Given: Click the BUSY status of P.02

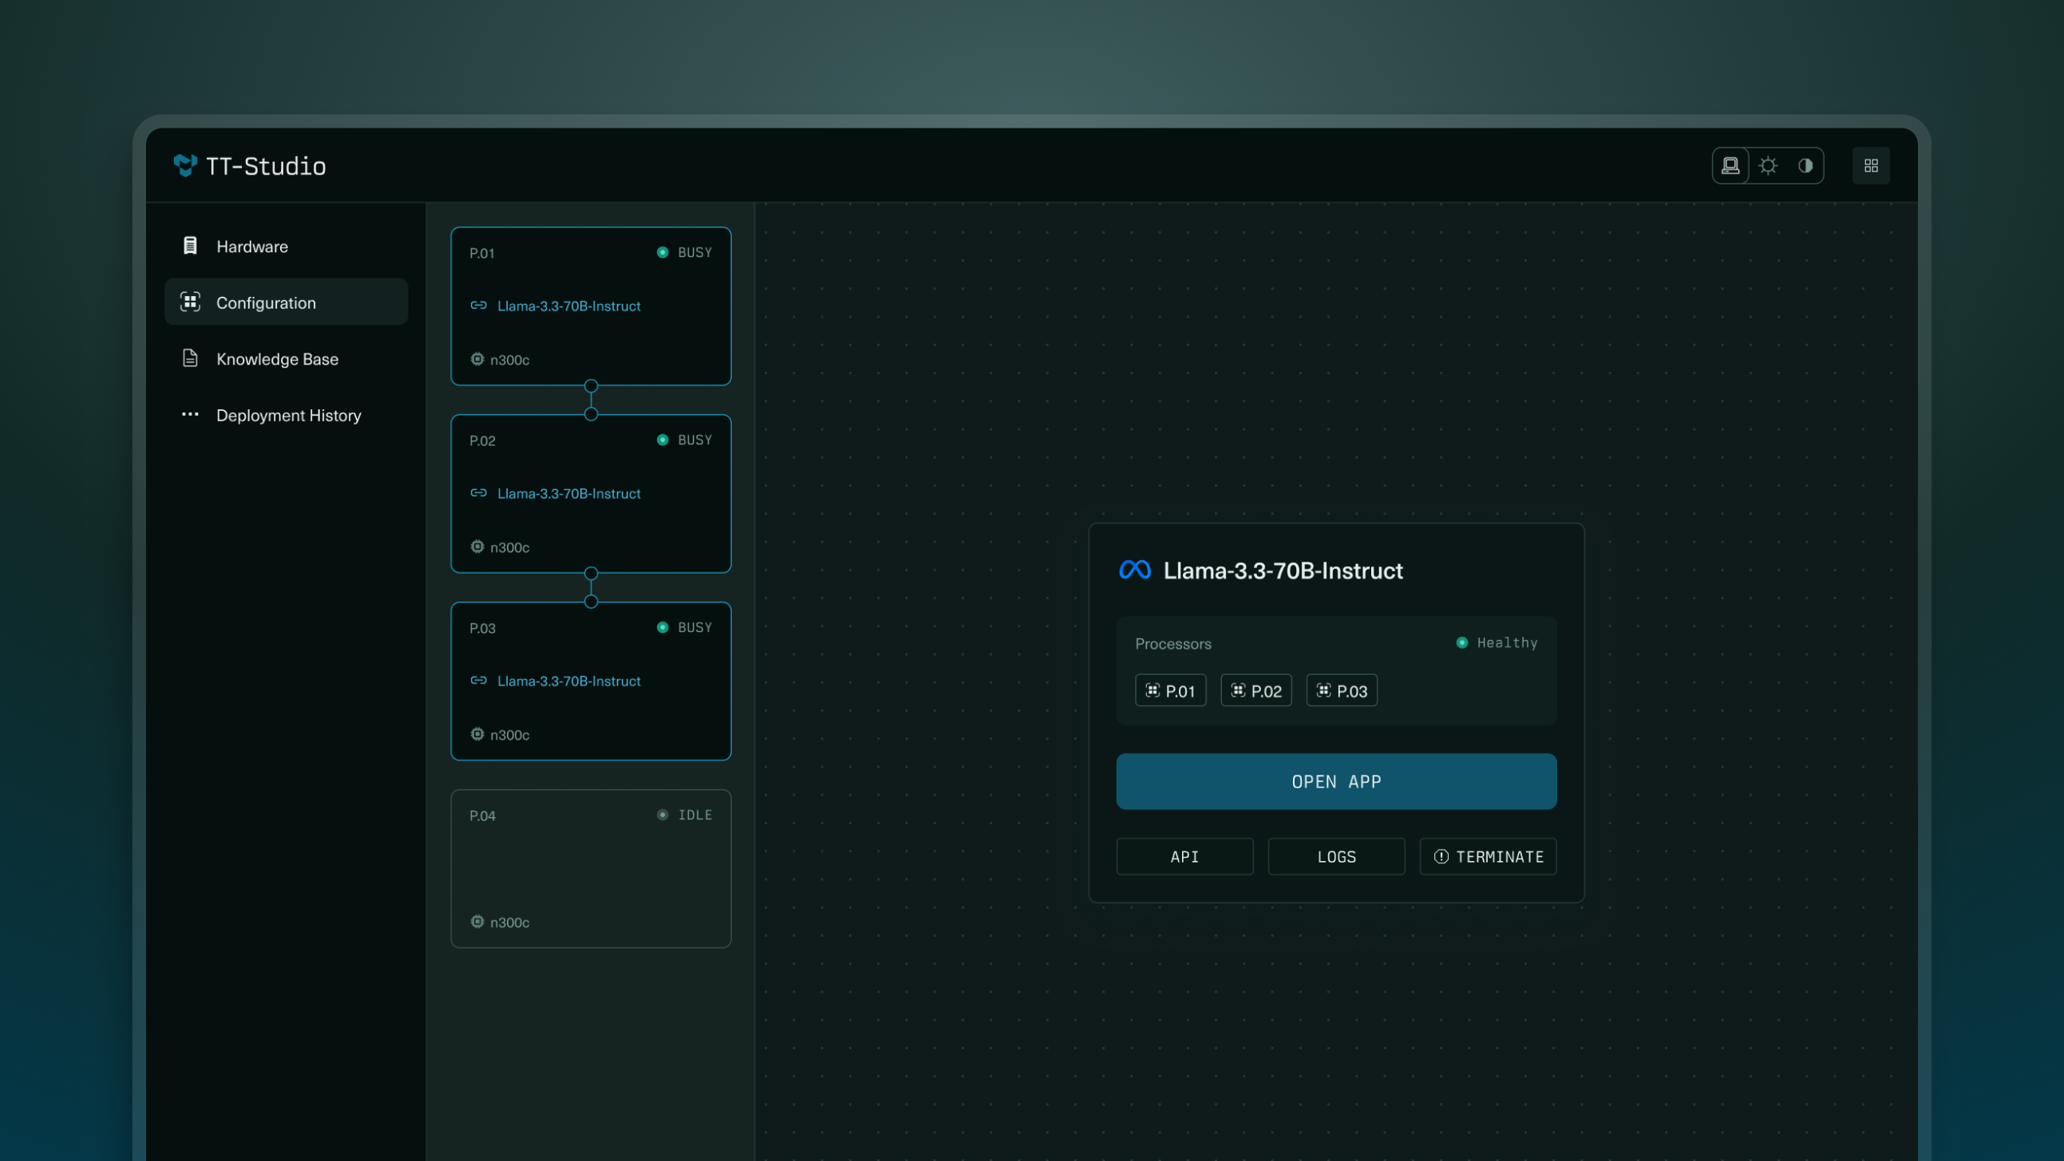Looking at the screenshot, I should coord(684,440).
